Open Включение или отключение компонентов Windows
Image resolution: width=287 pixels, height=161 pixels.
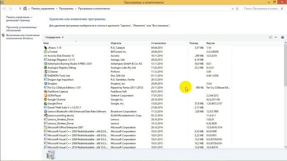coord(23,37)
